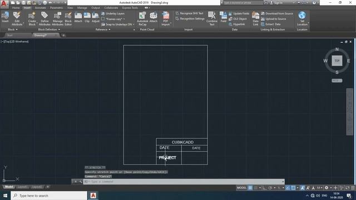Open the View ribbon tab
Screen dimensions: 356x200
point(70,8)
